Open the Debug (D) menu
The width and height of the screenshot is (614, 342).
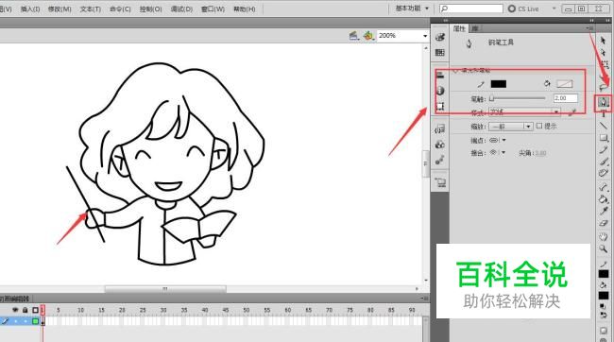[181, 9]
